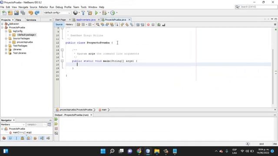Collapse main method code fold
The width and height of the screenshot is (278, 156).
click(62, 61)
